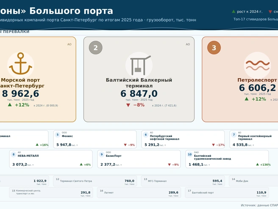Click the green +6% triangle on the НЕВА-МЕТАЛЛ card
This screenshot has height=209, width=278.
[81, 164]
